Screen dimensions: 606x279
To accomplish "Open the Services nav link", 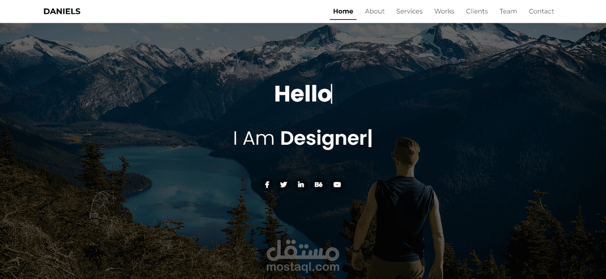I will coord(409,12).
